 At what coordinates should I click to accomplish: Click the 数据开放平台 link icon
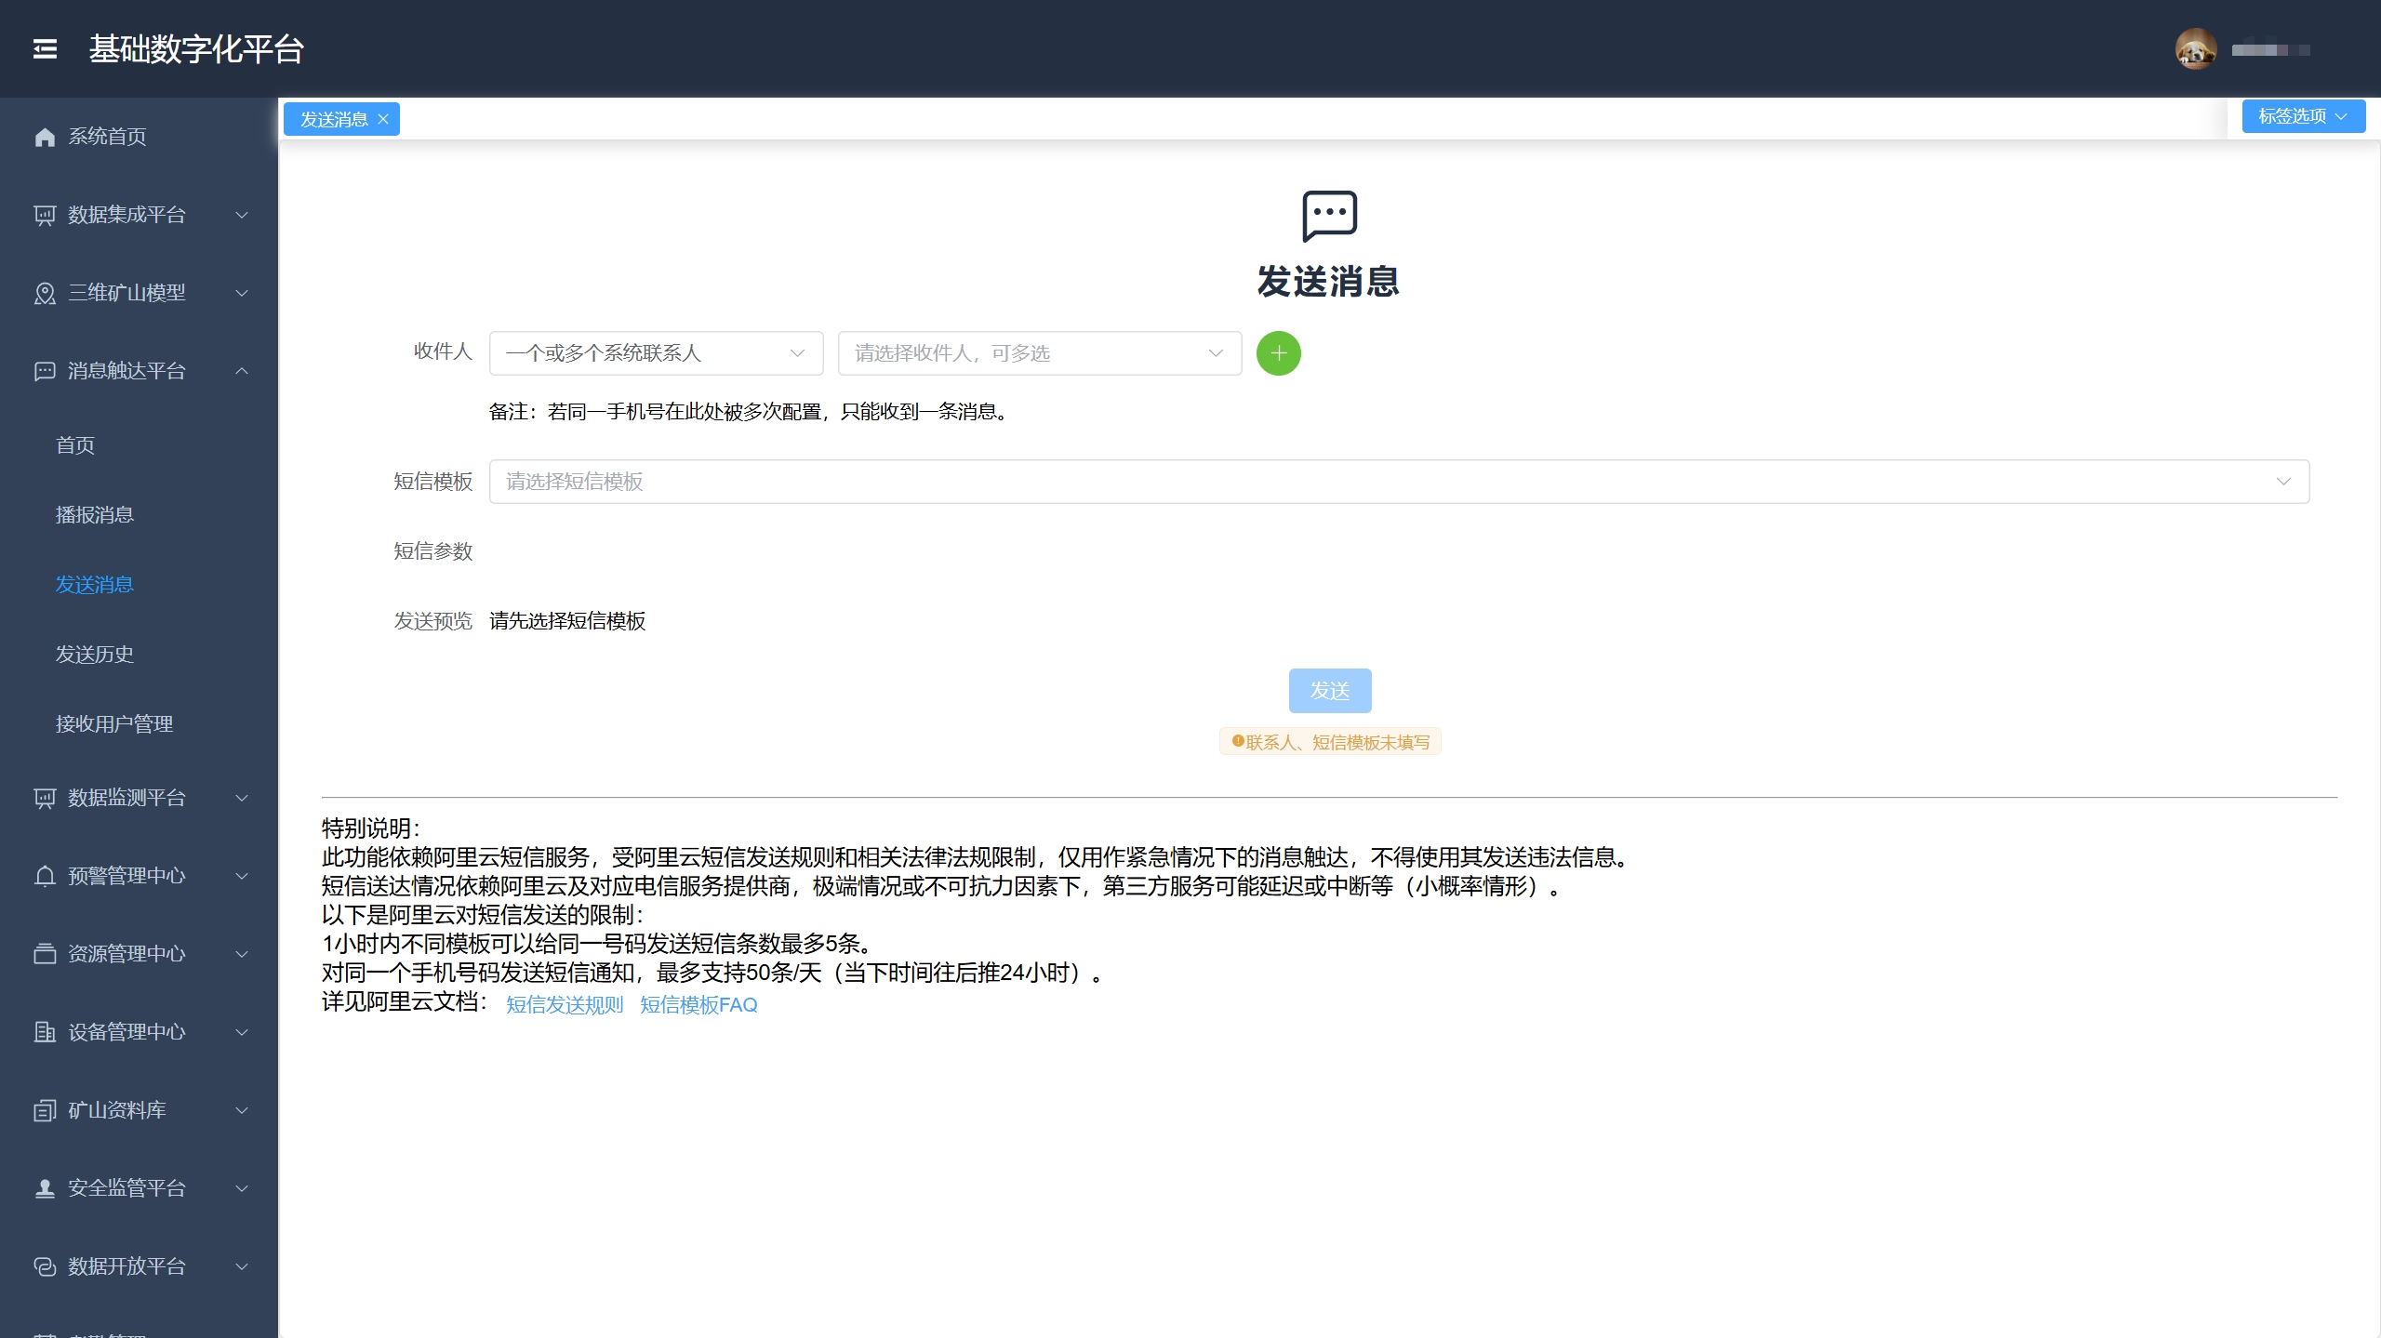45,1266
